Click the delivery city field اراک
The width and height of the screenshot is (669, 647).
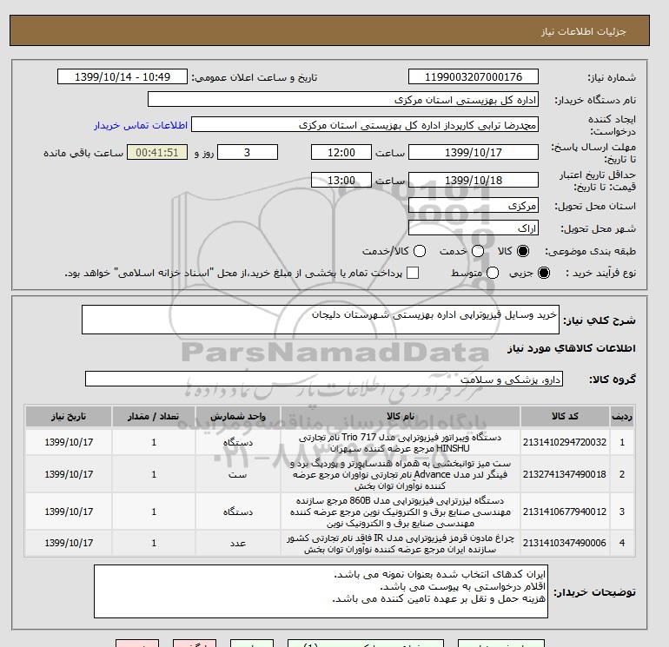[474, 228]
